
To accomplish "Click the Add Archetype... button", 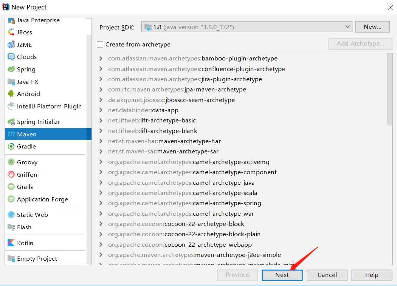I will click(360, 44).
